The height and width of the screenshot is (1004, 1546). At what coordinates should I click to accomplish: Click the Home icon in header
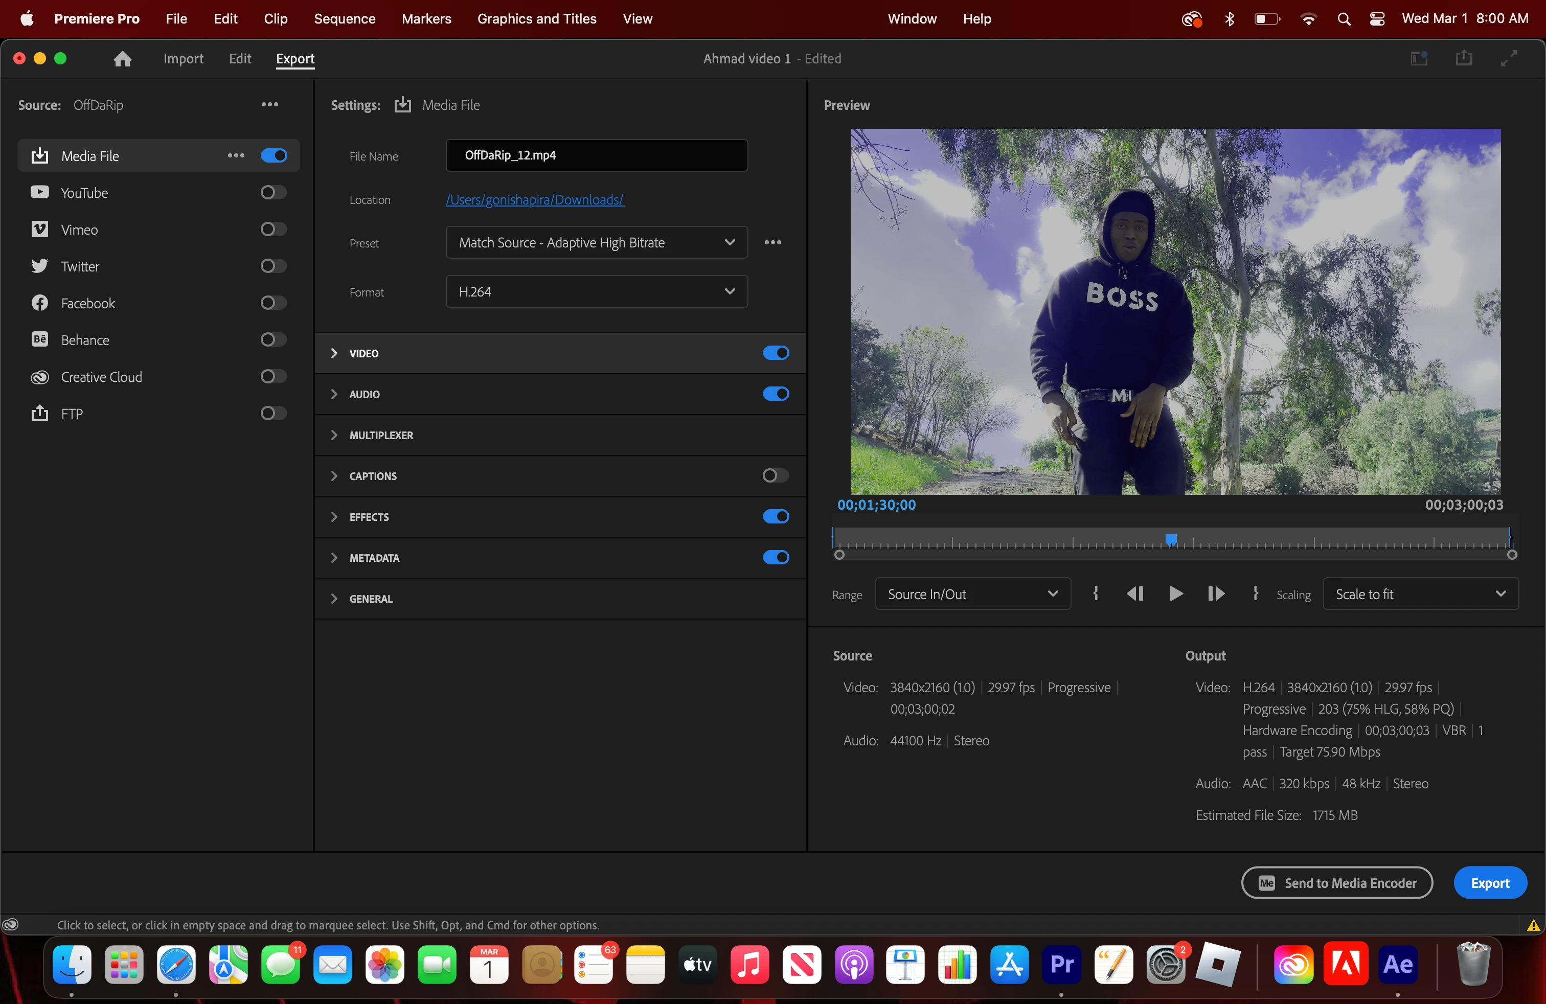122,59
